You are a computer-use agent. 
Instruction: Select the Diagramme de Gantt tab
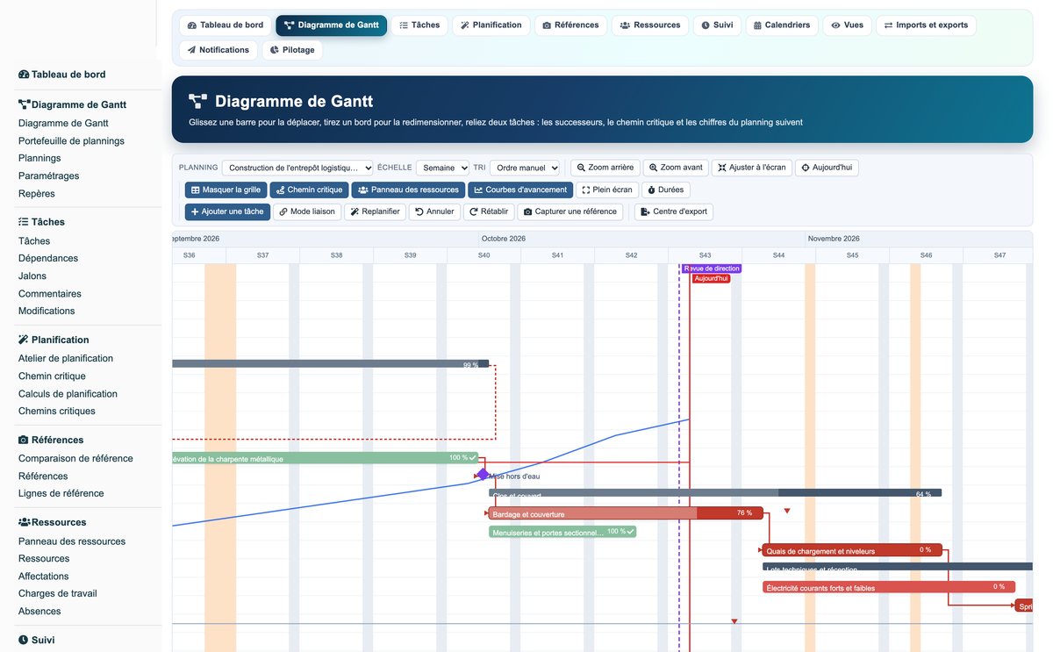tap(331, 25)
